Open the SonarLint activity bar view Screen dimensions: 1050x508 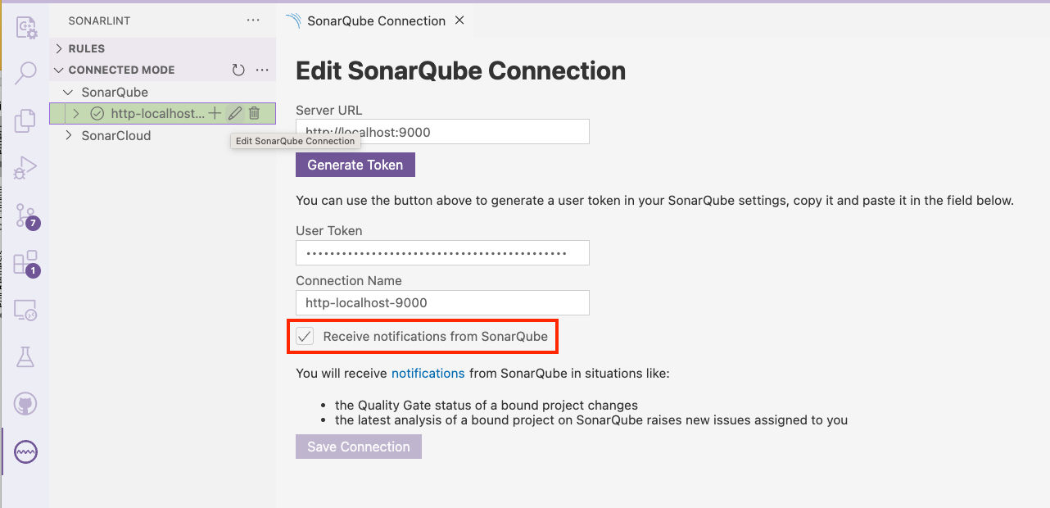click(x=26, y=451)
